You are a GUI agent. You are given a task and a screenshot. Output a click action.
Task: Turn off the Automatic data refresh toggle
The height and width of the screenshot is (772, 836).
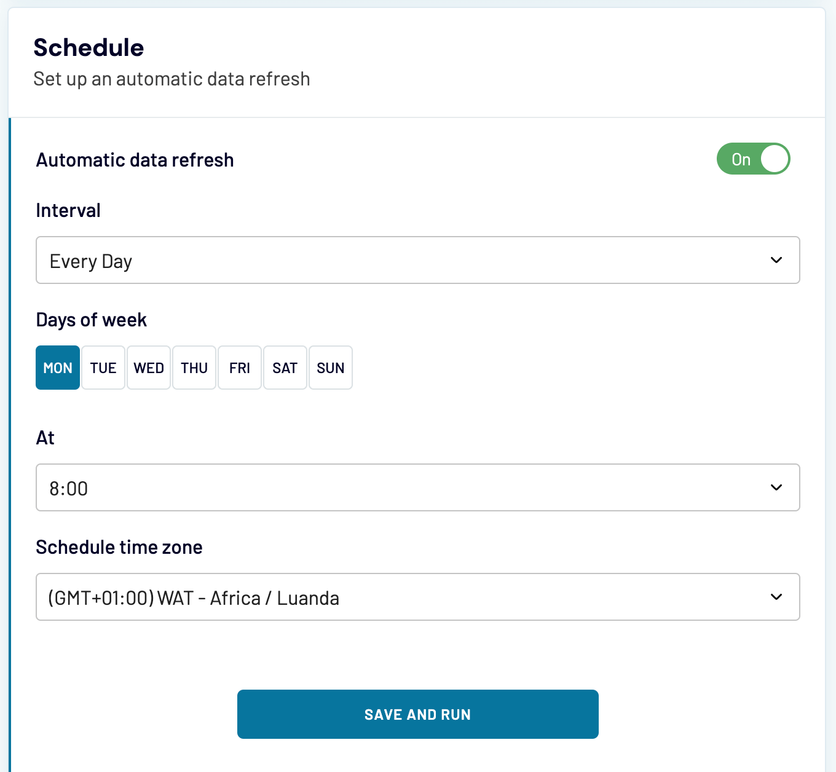coord(753,159)
